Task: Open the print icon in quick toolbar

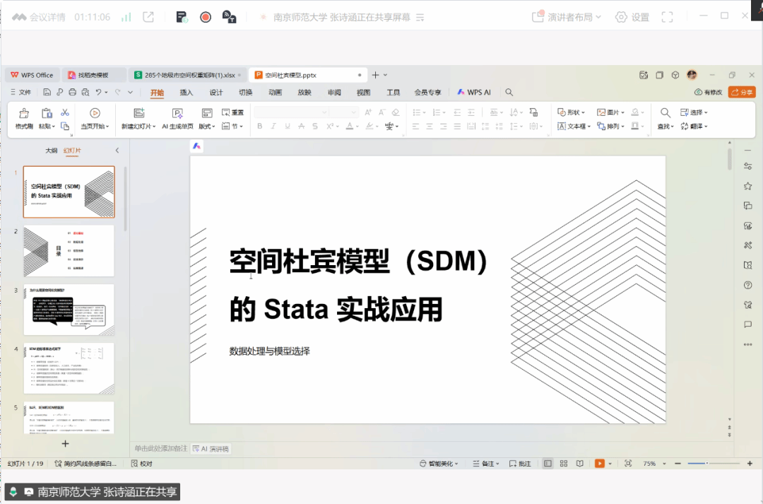Action: click(72, 93)
